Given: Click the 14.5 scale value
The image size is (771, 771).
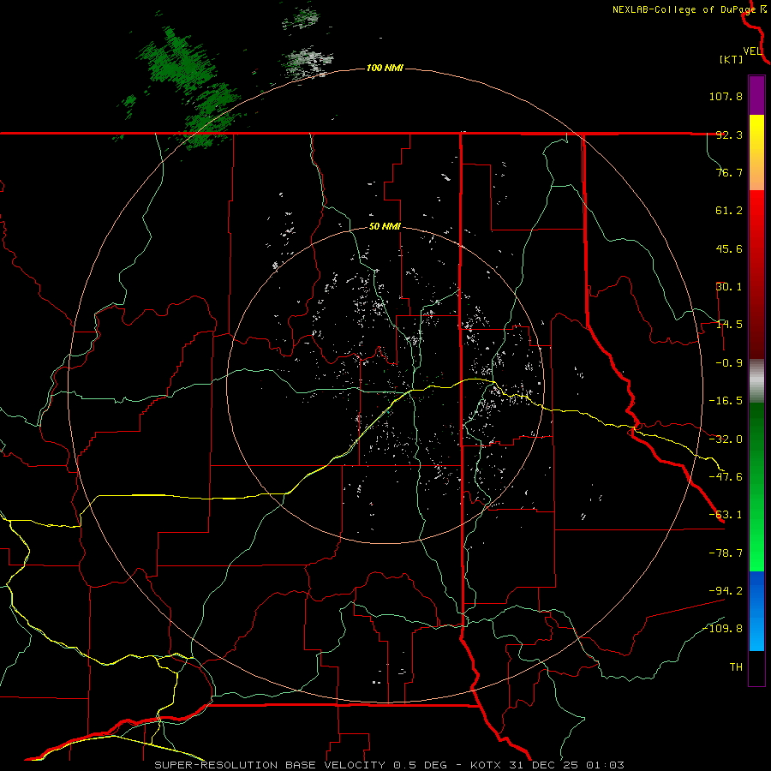Looking at the screenshot, I should (x=729, y=325).
